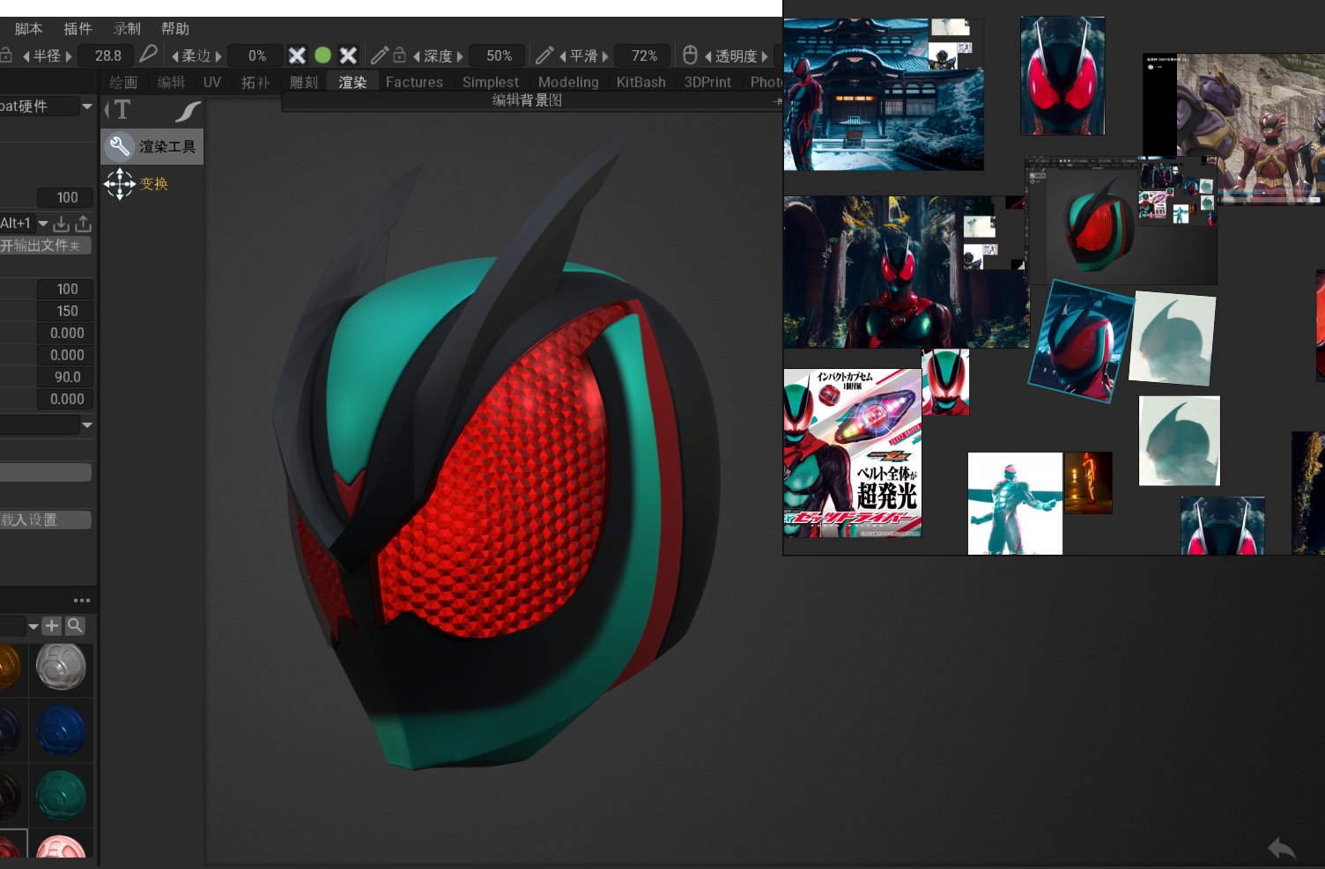This screenshot has height=869, width=1325.
Task: Switch to the KitBash tab
Action: 641,82
